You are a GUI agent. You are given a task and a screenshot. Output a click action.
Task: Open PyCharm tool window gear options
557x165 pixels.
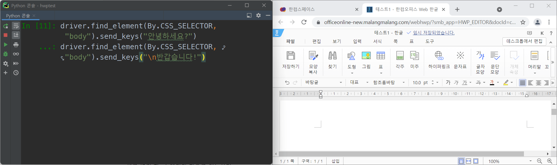[258, 15]
